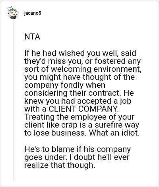Click the rainbow hair on the Snoo avatar

[13, 10]
